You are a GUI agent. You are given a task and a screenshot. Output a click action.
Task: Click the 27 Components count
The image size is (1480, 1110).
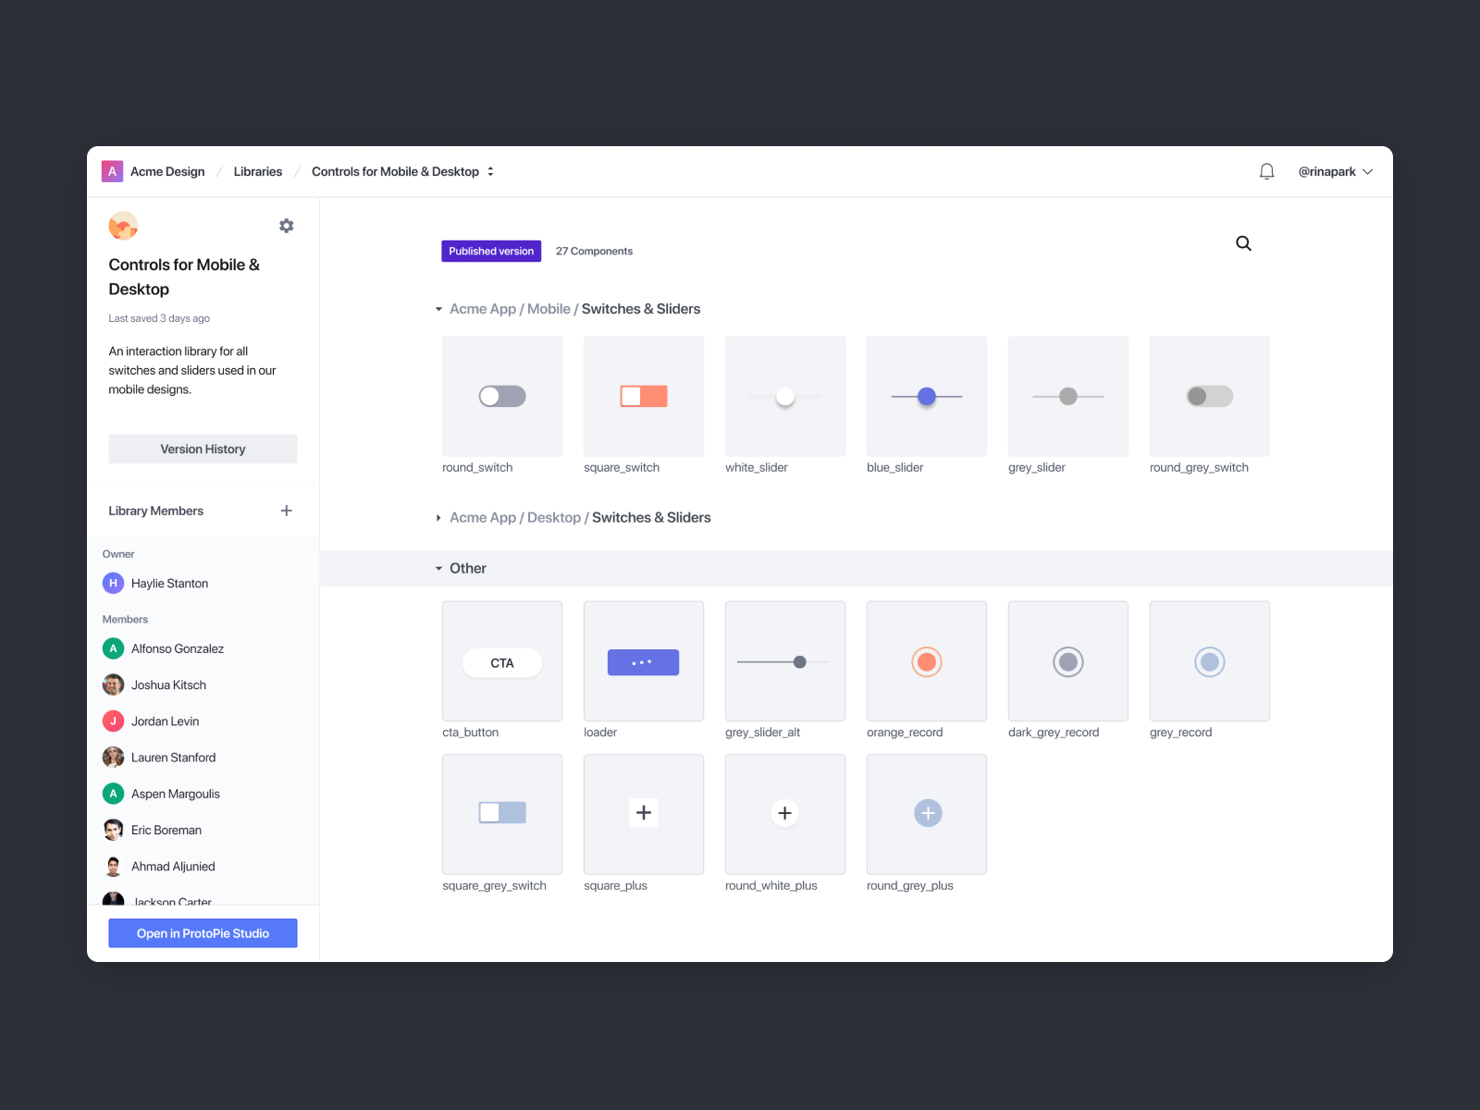pos(594,251)
